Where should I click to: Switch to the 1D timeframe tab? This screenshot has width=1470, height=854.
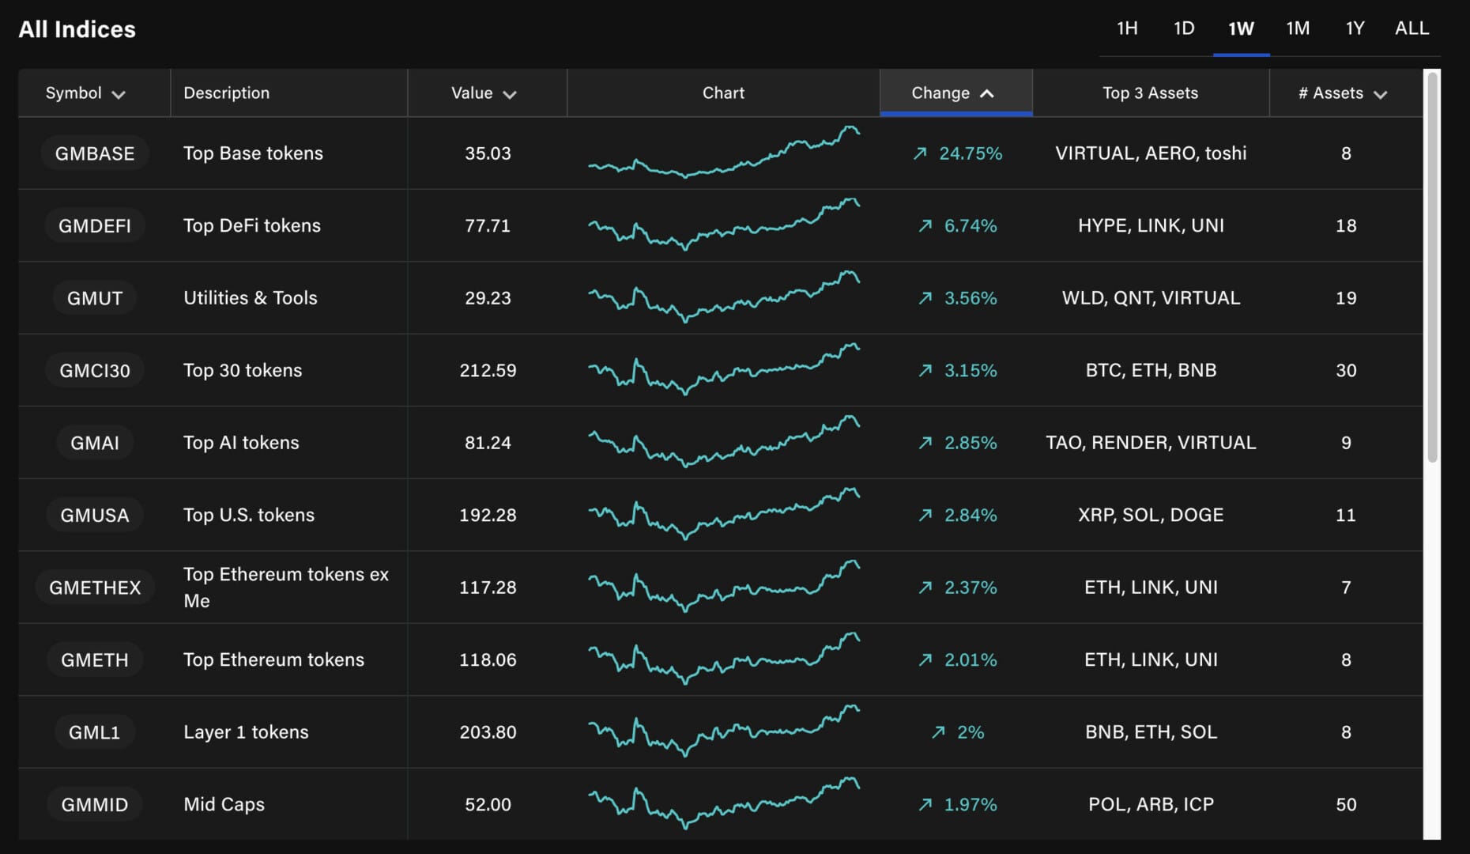[x=1184, y=28]
